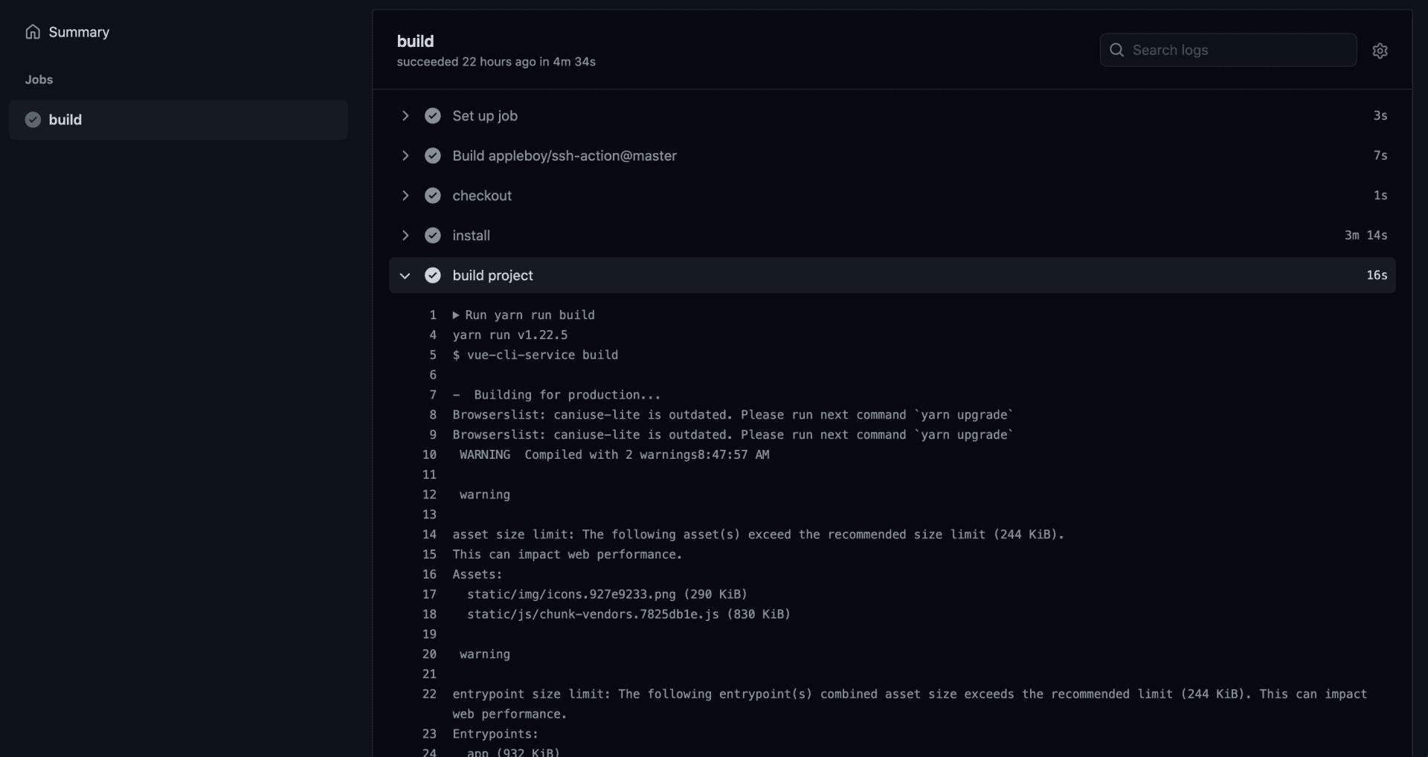This screenshot has width=1428, height=757.
Task: Click the 'checkout' step title
Action: (482, 196)
